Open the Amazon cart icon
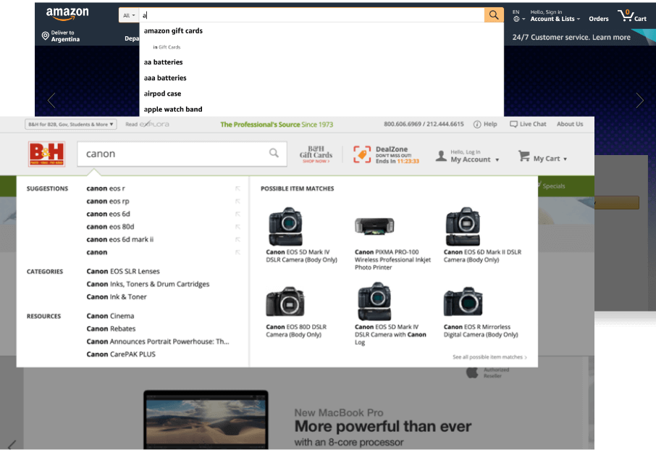The width and height of the screenshot is (656, 450). pyautogui.click(x=632, y=16)
